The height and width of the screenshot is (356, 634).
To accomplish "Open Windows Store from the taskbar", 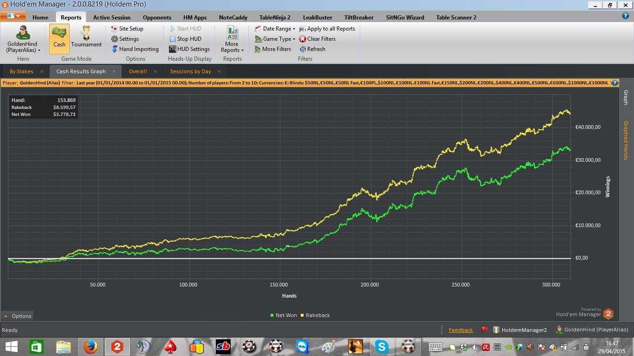I will [37, 346].
